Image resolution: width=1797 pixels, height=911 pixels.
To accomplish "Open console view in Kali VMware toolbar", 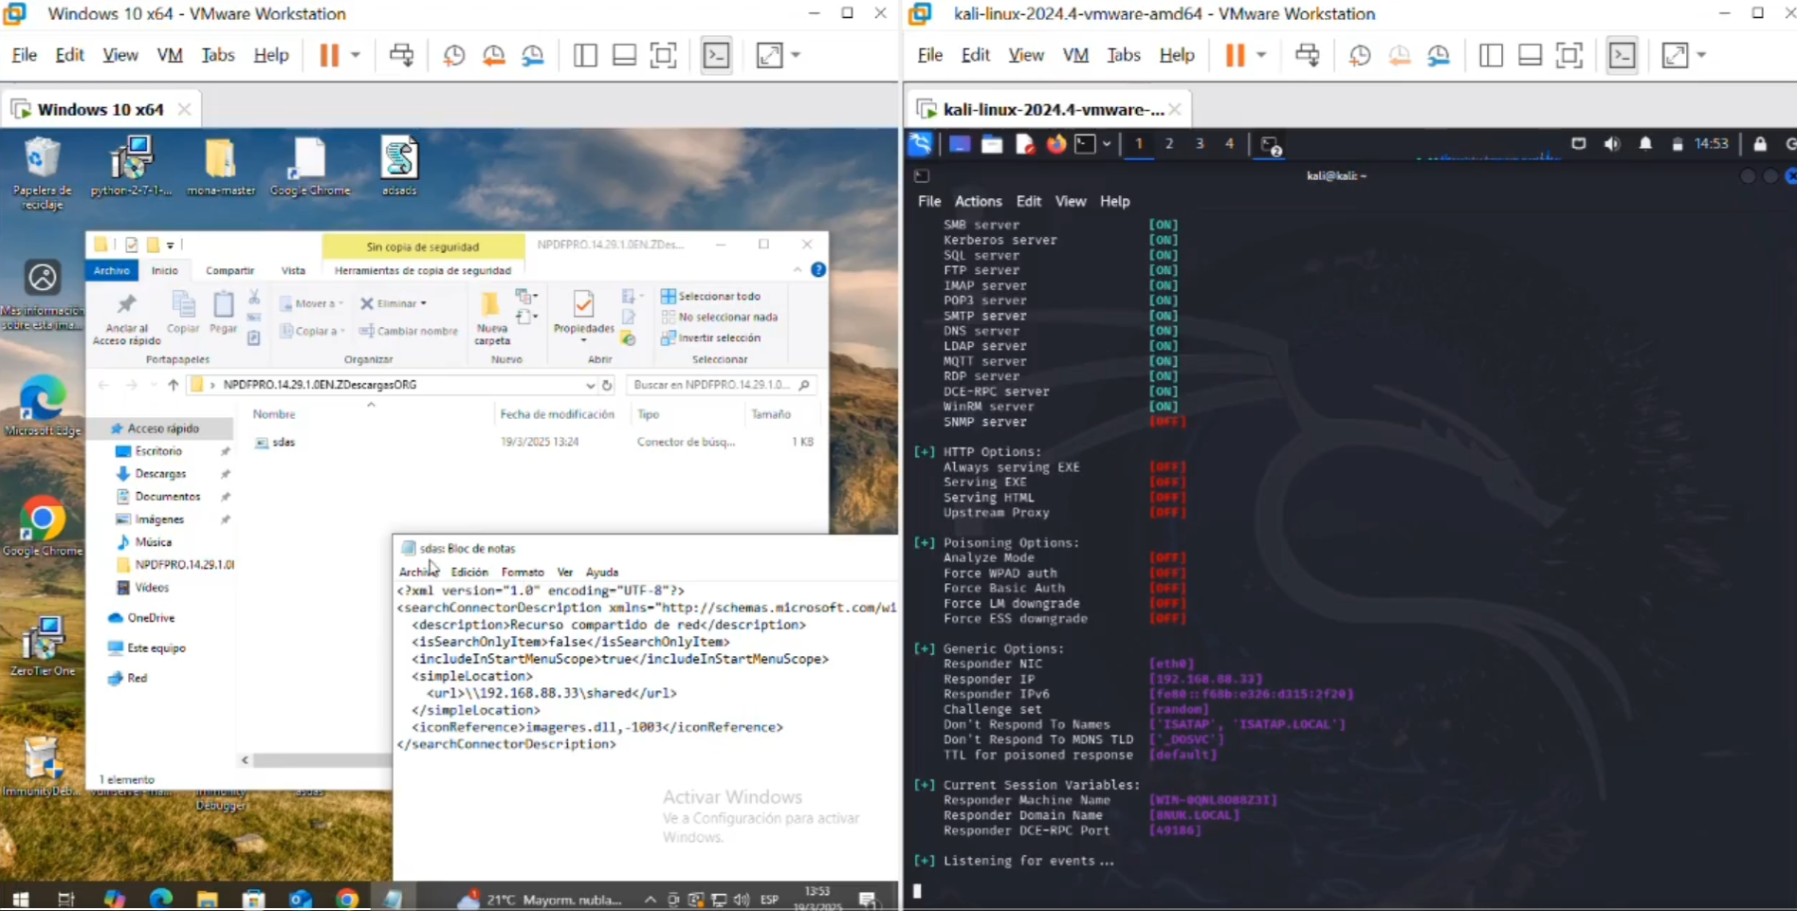I will pos(1622,55).
